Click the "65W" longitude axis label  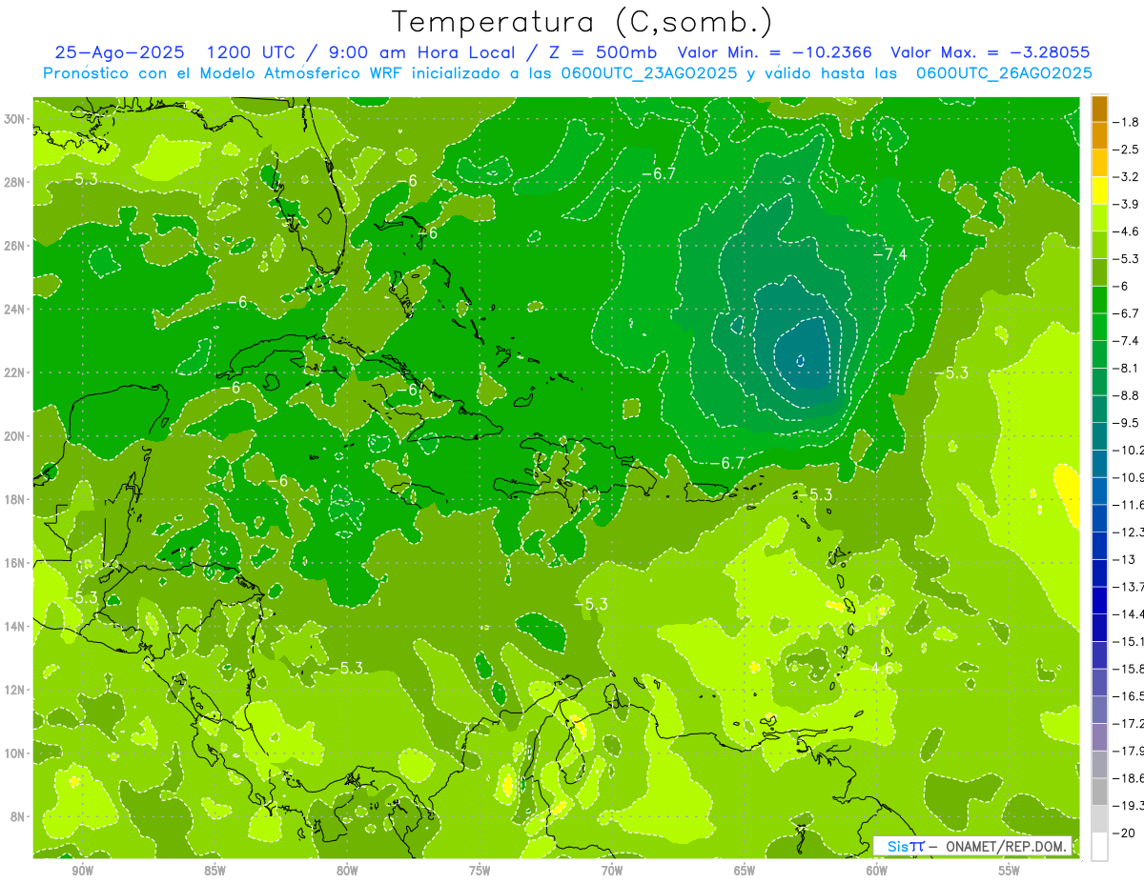point(745,870)
